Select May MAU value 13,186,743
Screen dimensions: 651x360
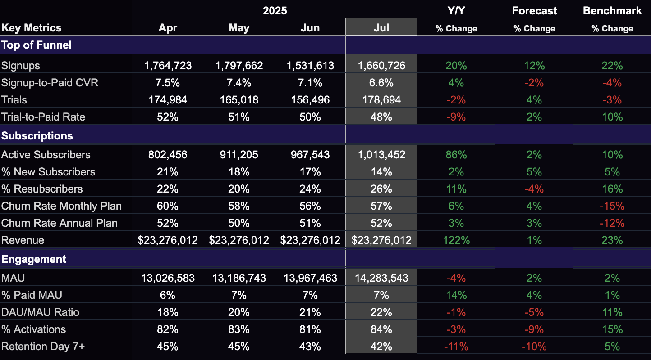coord(239,278)
